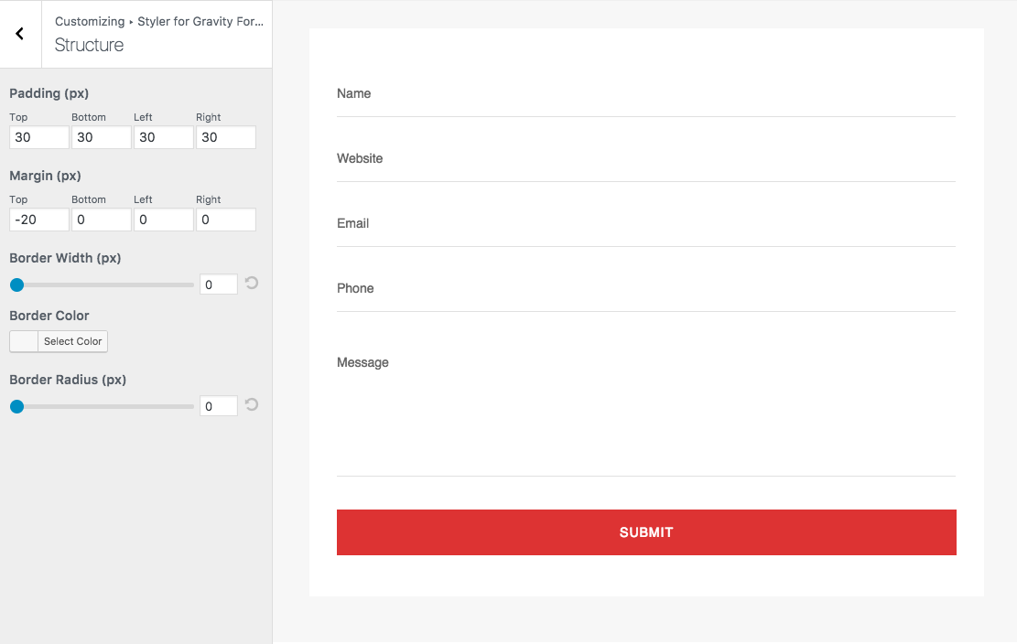
Task: Click the Border Color label
Action: pyautogui.click(x=49, y=316)
